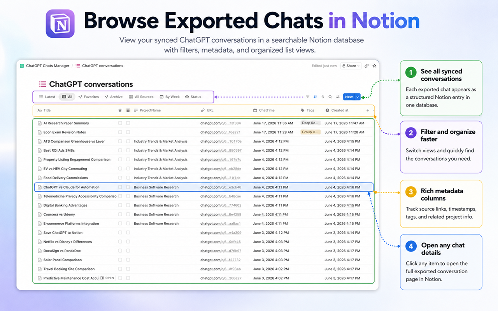Open the ChatTime column header menu
The width and height of the screenshot is (498, 311).
264,110
